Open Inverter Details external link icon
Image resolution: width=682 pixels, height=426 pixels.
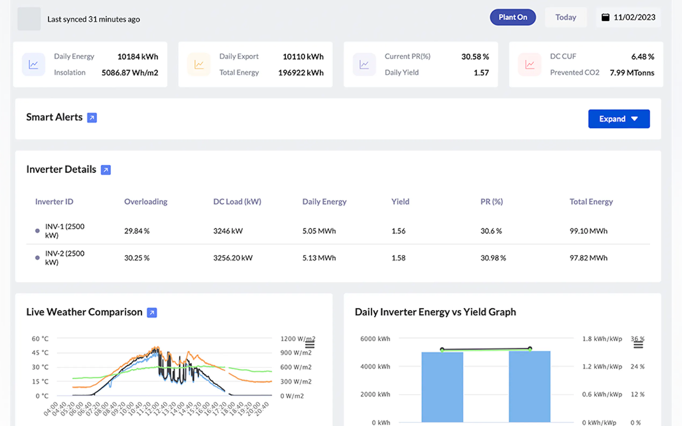click(x=106, y=170)
